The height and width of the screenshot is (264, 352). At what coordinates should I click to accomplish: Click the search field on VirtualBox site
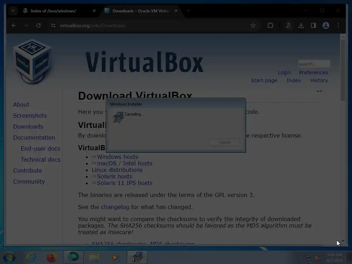[314, 64]
